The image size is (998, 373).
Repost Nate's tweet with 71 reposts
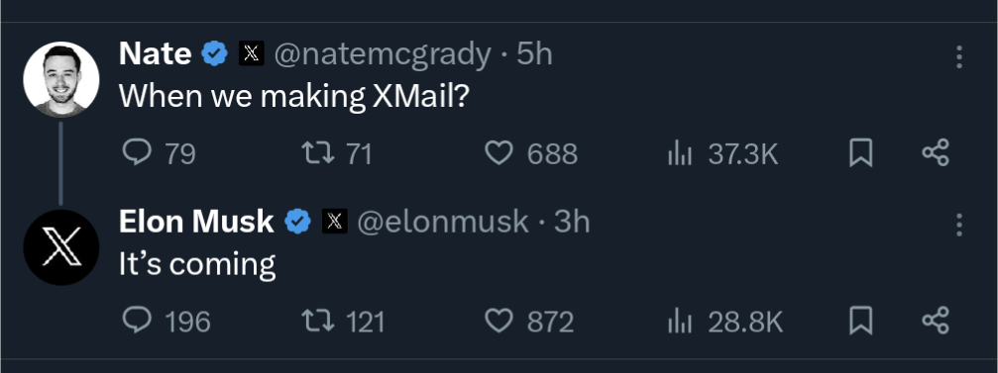337,153
